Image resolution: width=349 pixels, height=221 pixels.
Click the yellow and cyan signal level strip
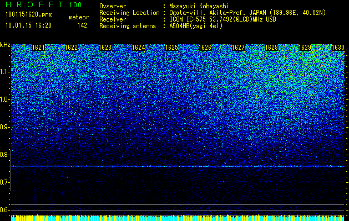(178, 218)
